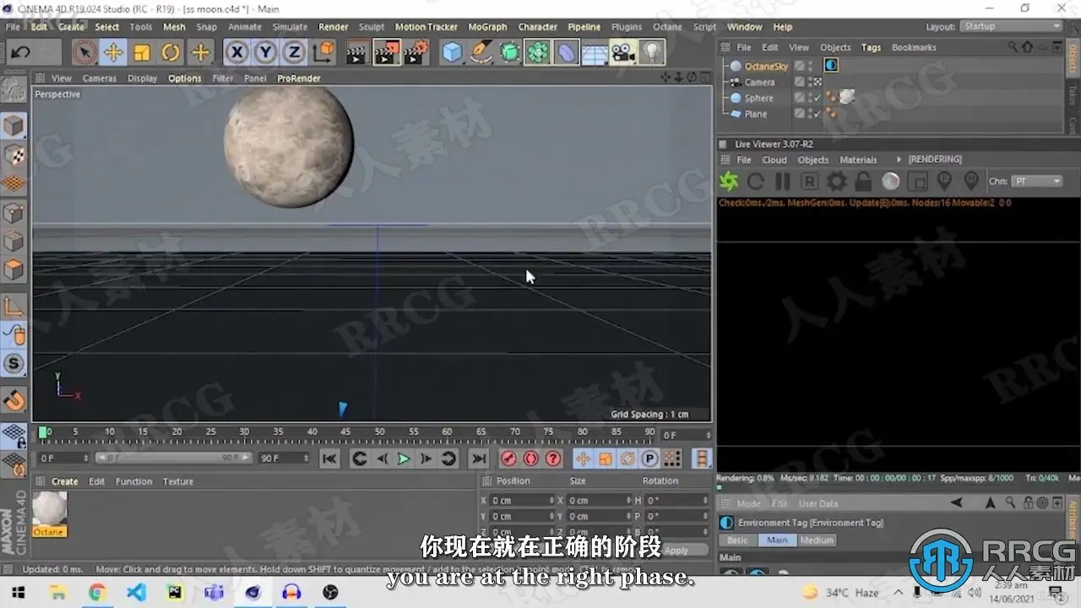Select the Move tool in top toolbar

[112, 53]
